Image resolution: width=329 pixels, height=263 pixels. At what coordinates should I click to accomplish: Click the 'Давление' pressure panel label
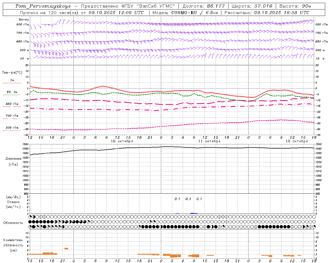coord(13,159)
